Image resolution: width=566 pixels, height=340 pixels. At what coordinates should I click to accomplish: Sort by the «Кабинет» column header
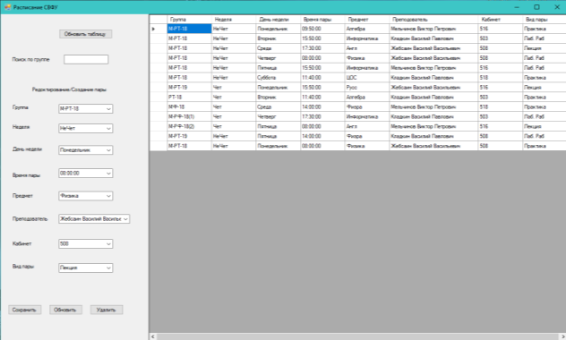[501, 20]
